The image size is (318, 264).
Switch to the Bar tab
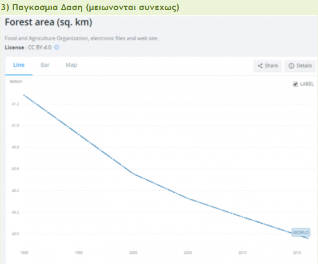pyautogui.click(x=45, y=65)
